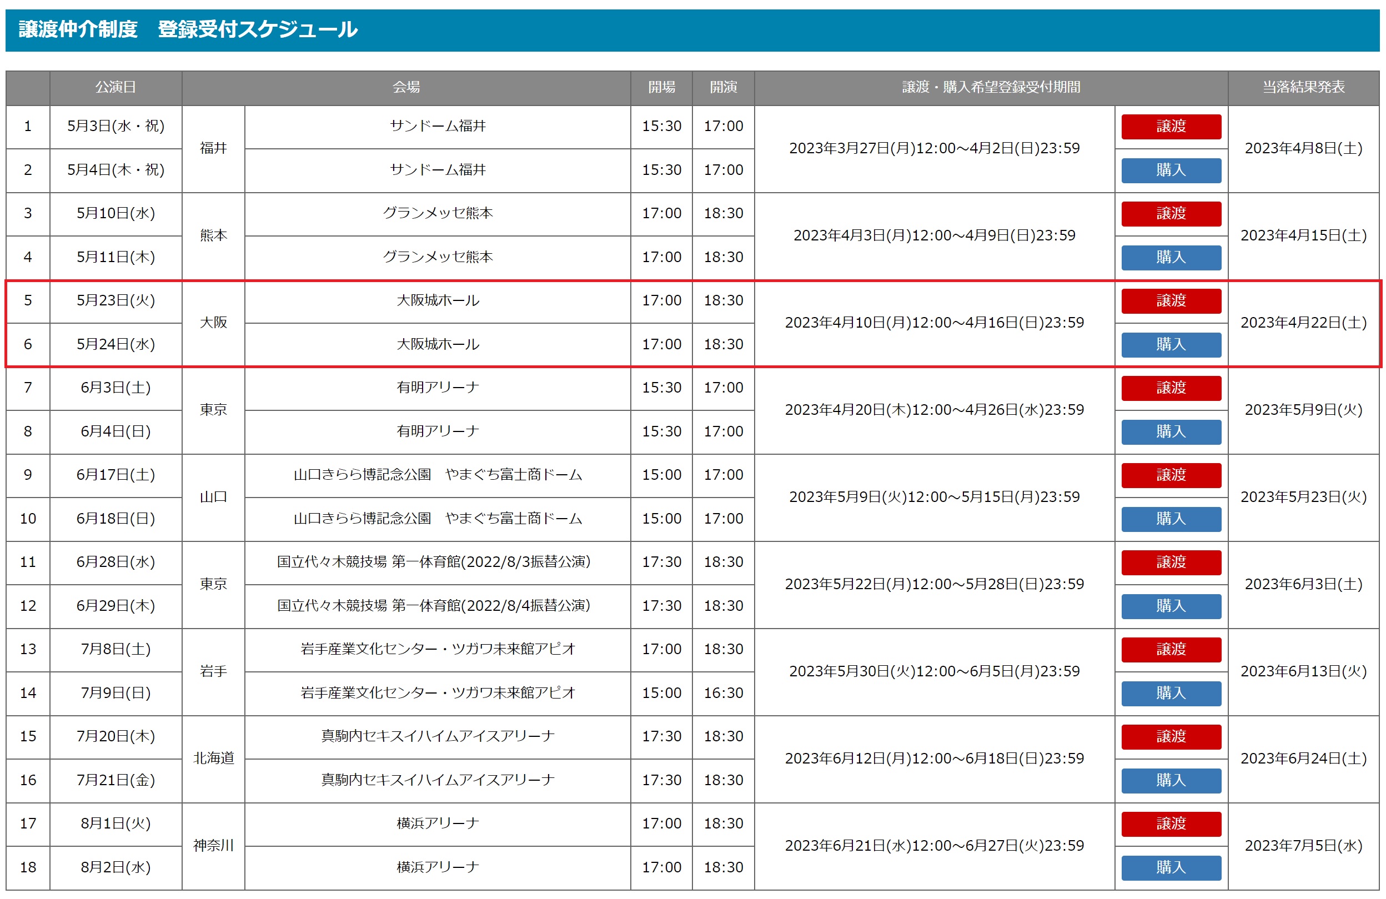This screenshot has width=1386, height=899.
Task: Click 真駒内セキスイハイムアイスアリーナ in row 16
Action: click(x=438, y=780)
